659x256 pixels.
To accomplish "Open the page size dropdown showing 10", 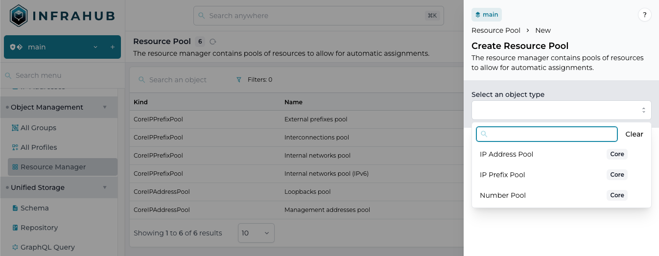I will (x=256, y=233).
